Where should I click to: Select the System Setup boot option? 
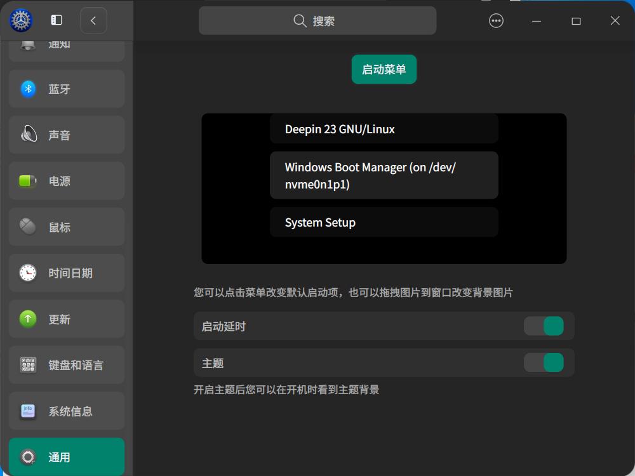pos(384,222)
